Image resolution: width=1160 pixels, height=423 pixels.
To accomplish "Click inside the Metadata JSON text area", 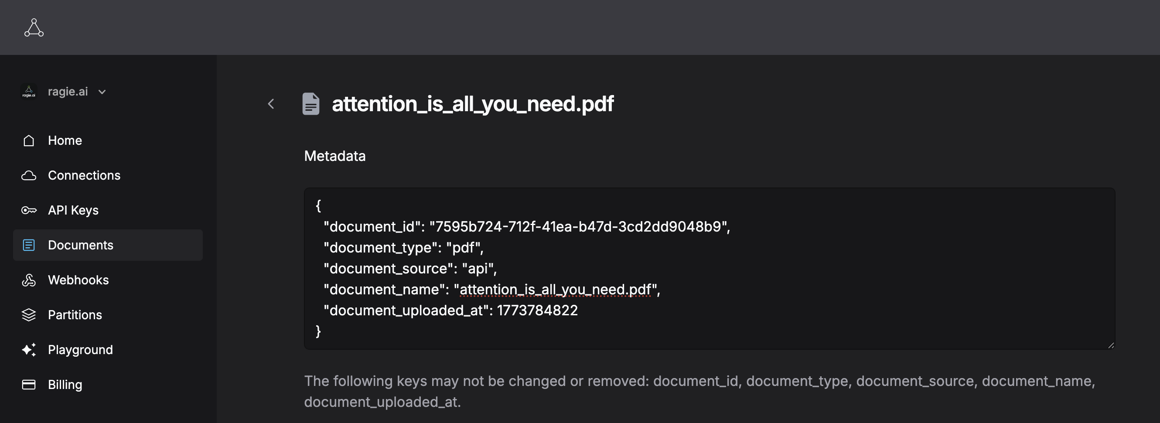I will coord(710,269).
